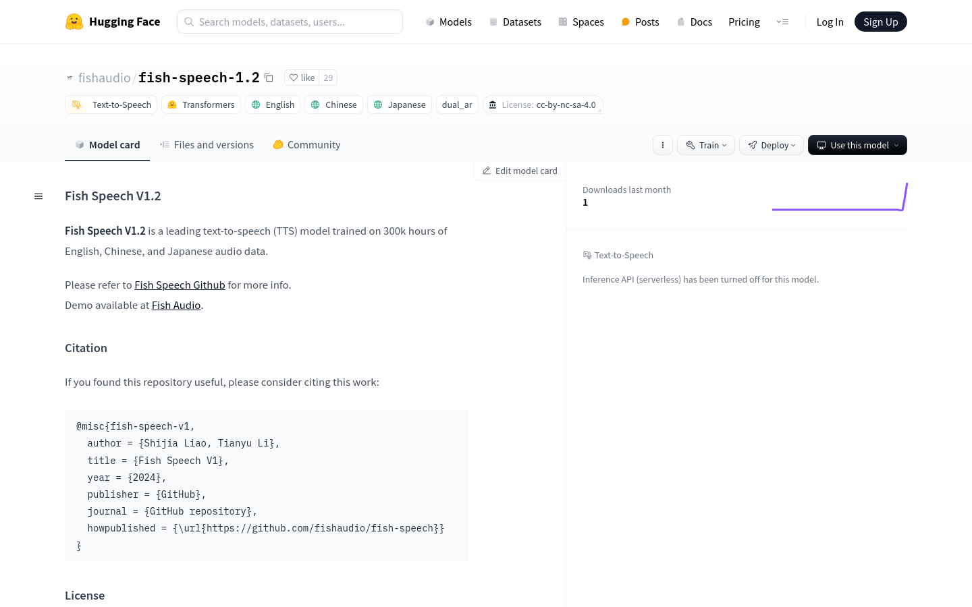Copy the model name to clipboard
972x607 pixels.
269,78
